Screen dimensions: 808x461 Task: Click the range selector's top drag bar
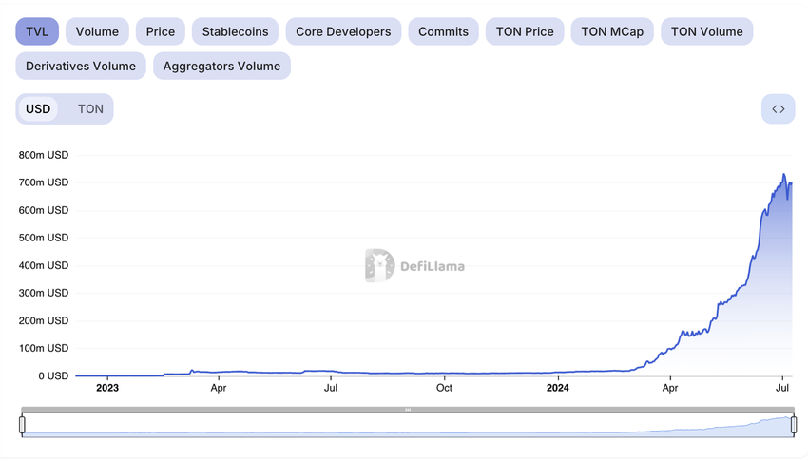pyautogui.click(x=408, y=410)
